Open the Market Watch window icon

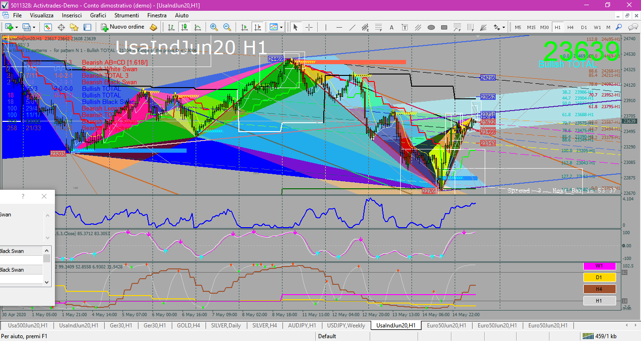coord(48,27)
